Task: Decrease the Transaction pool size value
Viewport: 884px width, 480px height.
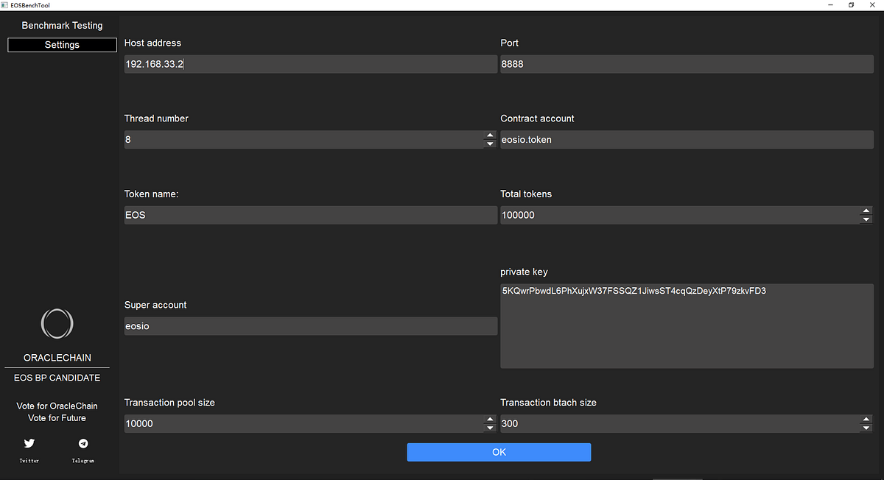Action: pyautogui.click(x=490, y=427)
